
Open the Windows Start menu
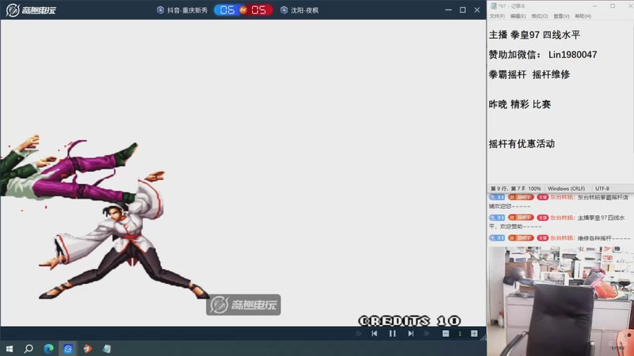click(10, 349)
